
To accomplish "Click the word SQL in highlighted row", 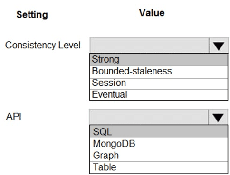I will click(x=102, y=131).
